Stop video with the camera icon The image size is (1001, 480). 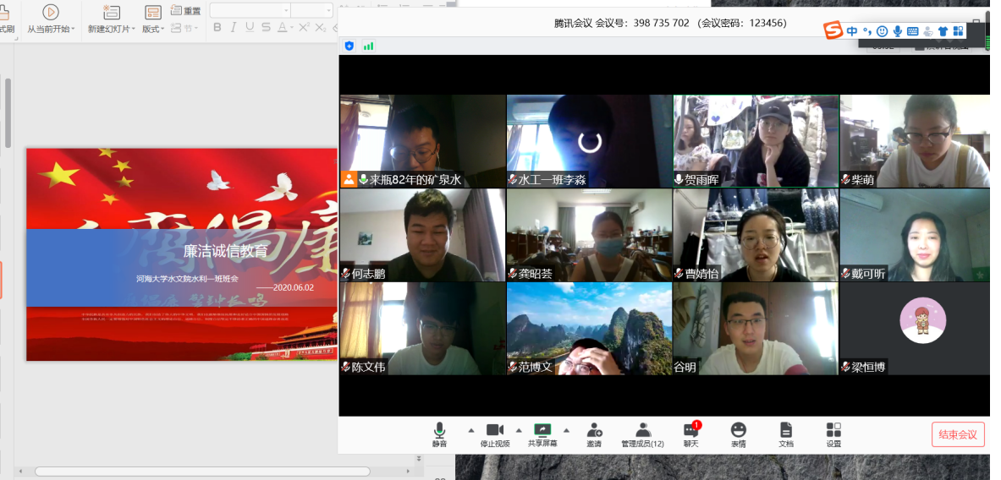click(x=495, y=434)
